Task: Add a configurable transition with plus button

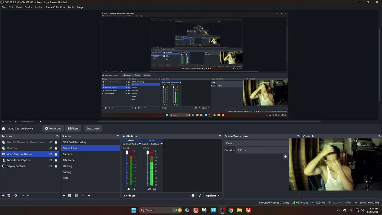Action: [x=285, y=156]
